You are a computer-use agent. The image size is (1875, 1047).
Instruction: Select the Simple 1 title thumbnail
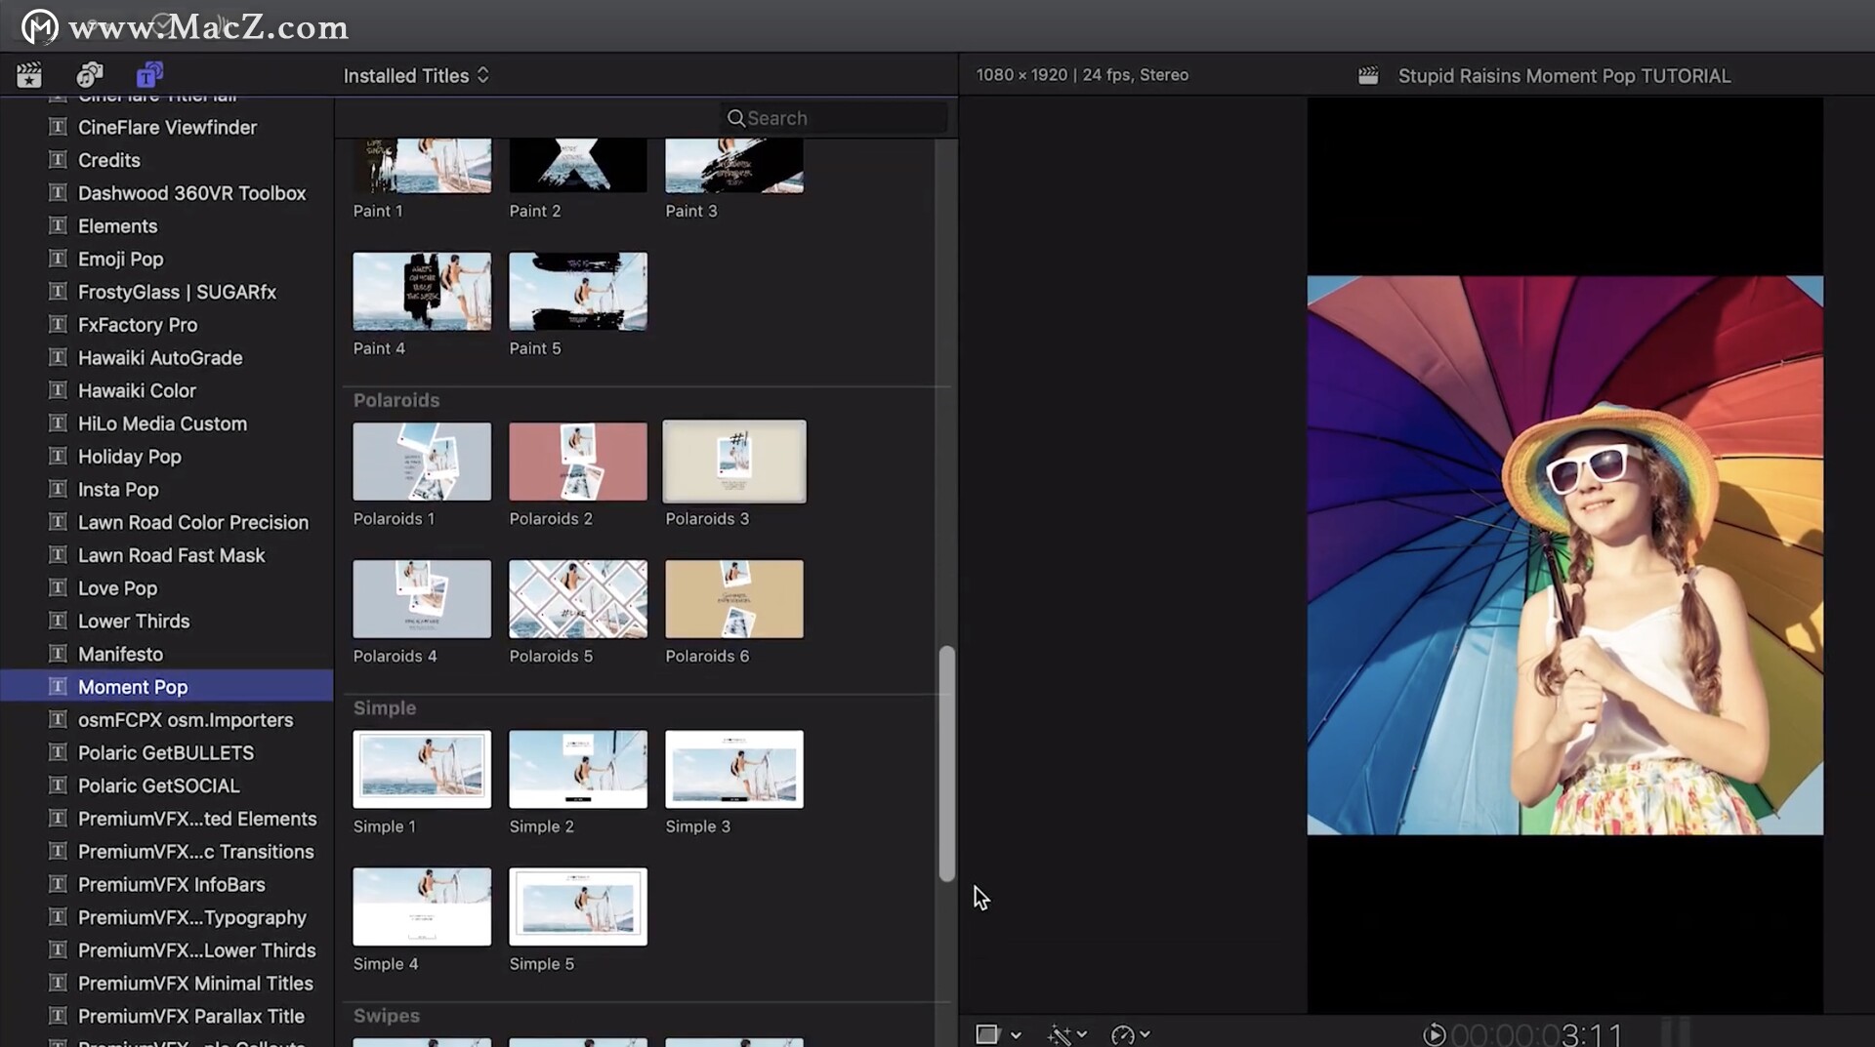point(422,769)
